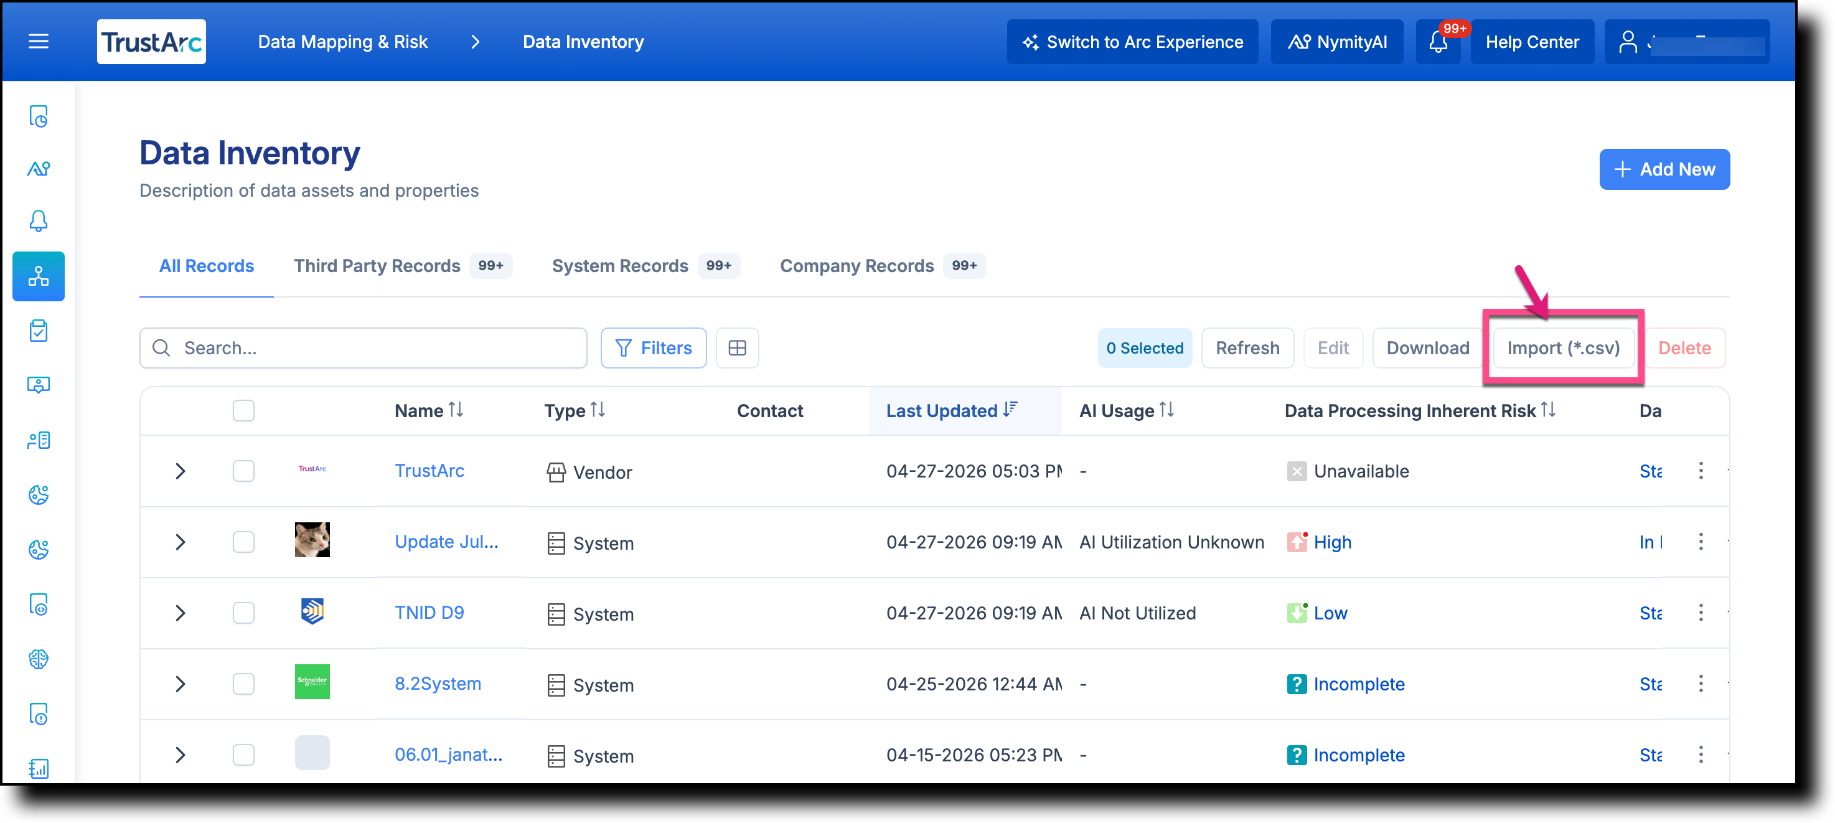Open the person records sidebar icon
Viewport: 1835px width, 823px height.
pyautogui.click(x=39, y=440)
